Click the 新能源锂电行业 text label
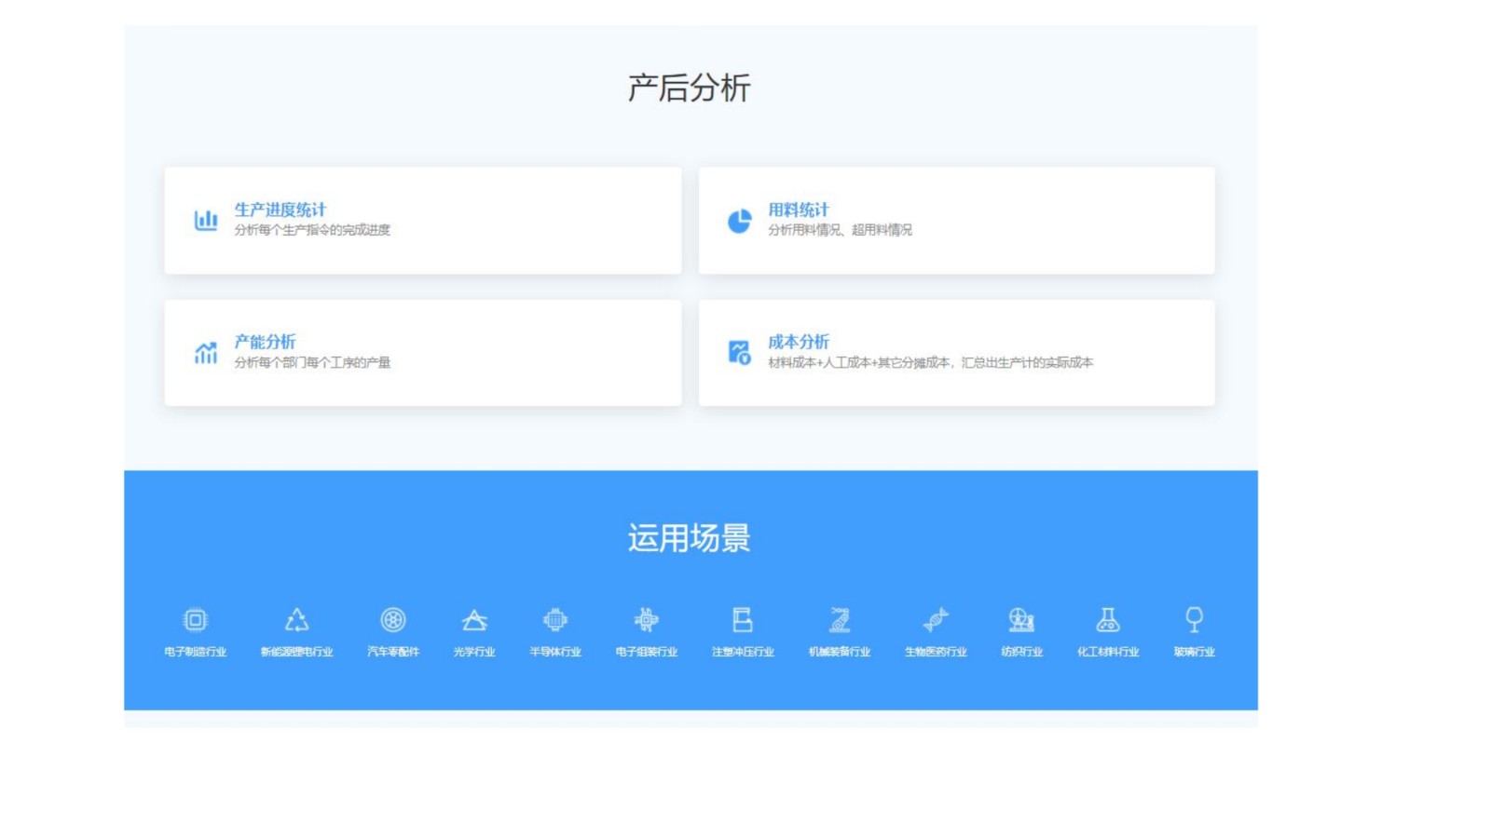1491x838 pixels. click(x=296, y=652)
